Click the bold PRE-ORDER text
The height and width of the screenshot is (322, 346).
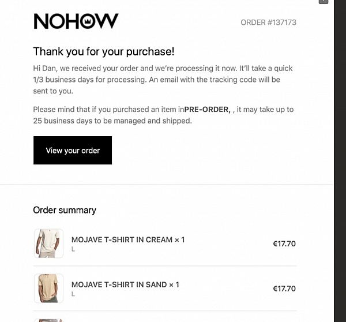click(207, 109)
